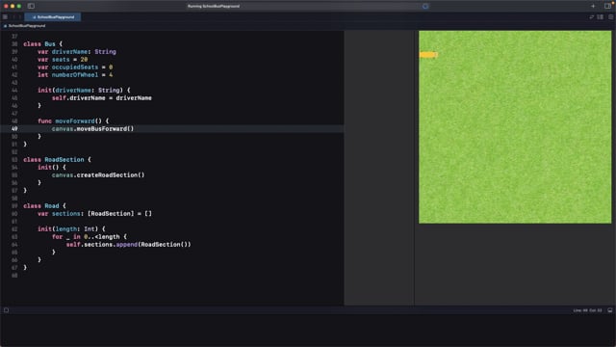The image size is (616, 347).
Task: Add an editor on the right
Action: tap(610, 17)
